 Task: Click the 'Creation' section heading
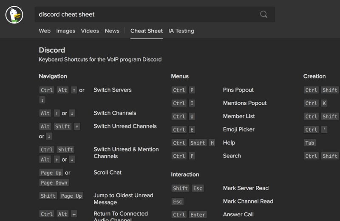314,76
